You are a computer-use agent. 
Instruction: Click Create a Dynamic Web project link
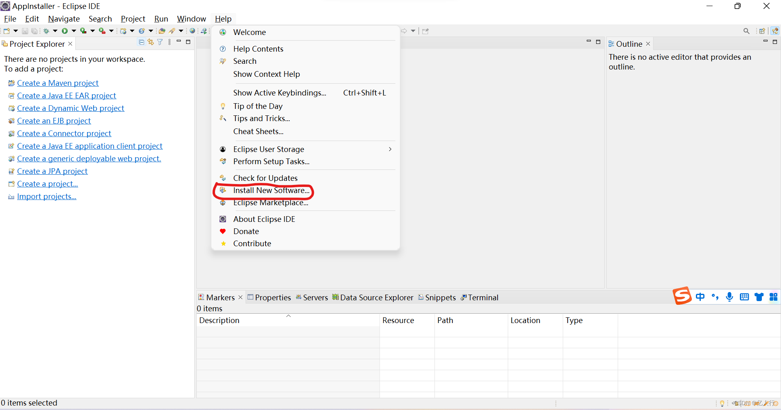pos(70,108)
